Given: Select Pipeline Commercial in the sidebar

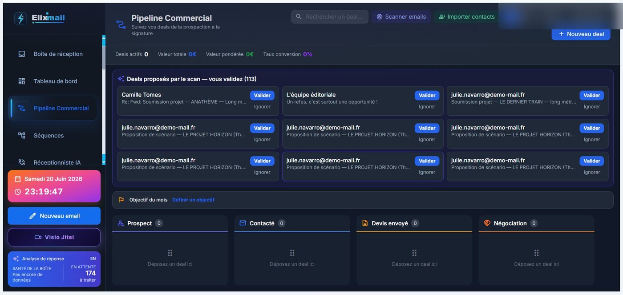Looking at the screenshot, I should click(x=53, y=108).
